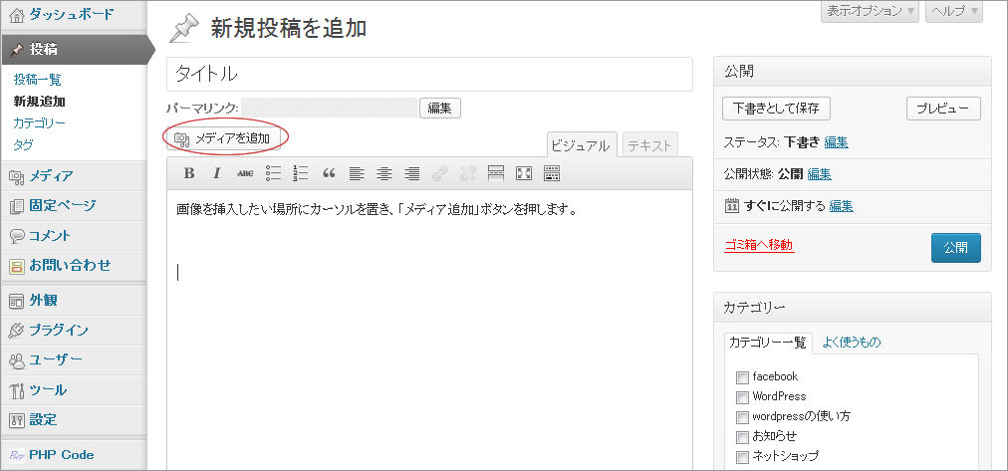Check the WordPress category

742,397
